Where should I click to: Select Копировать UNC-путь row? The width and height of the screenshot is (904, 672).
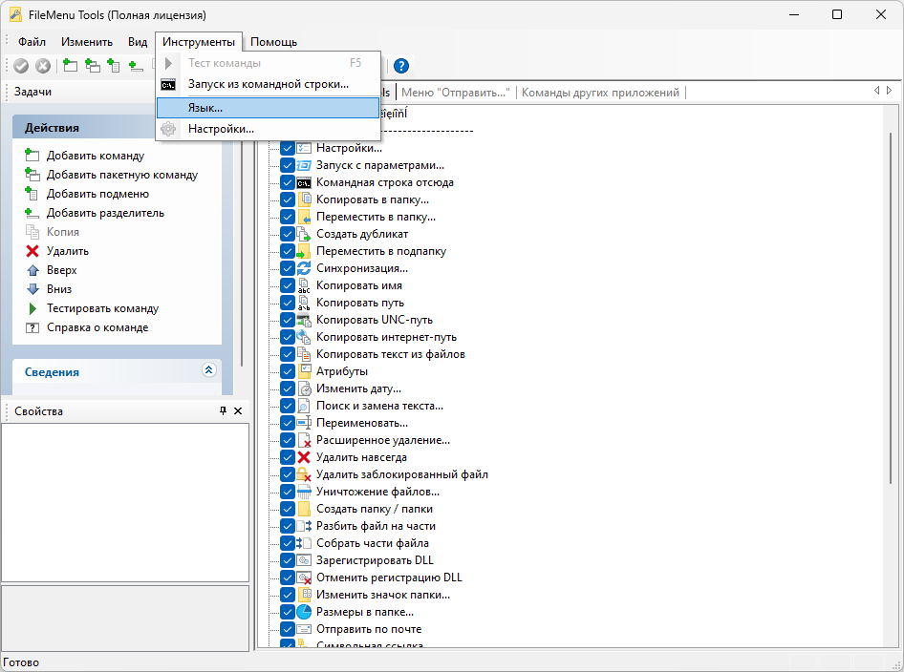click(x=375, y=320)
